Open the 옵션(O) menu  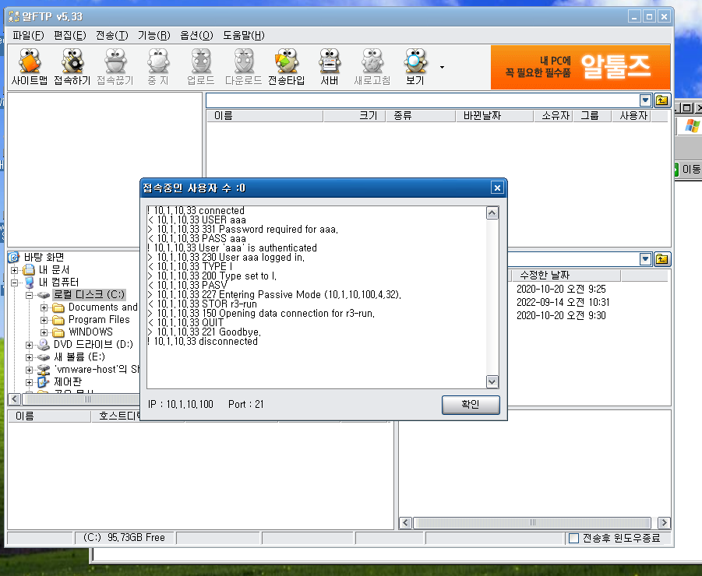point(196,35)
